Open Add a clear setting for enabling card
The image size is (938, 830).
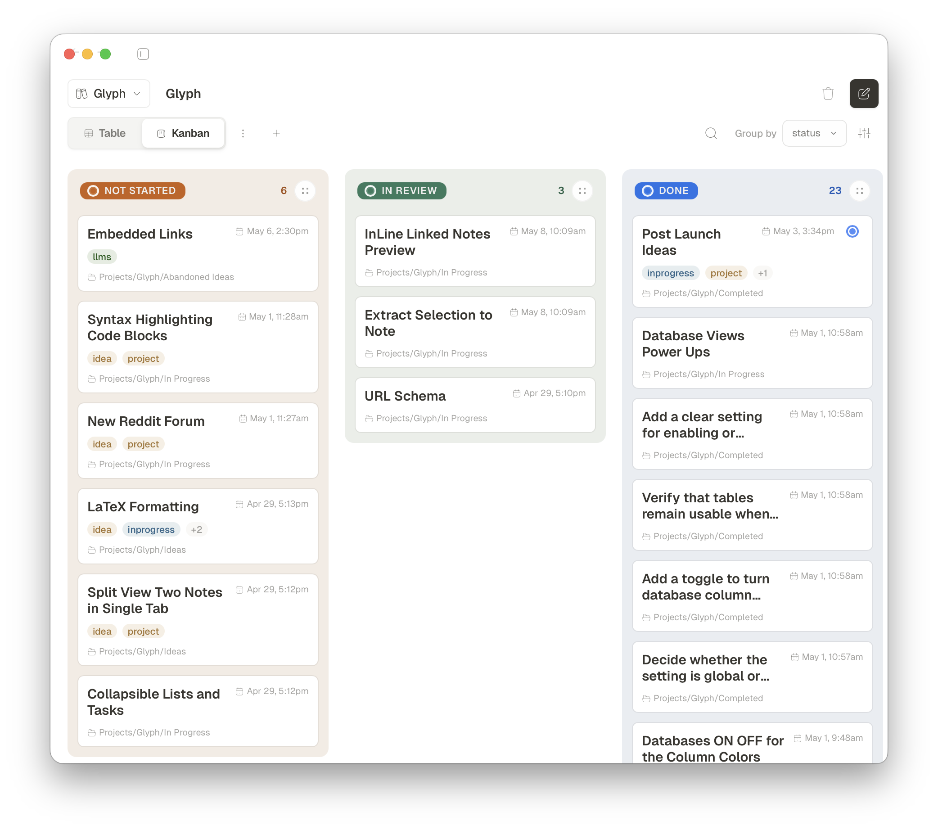752,434
